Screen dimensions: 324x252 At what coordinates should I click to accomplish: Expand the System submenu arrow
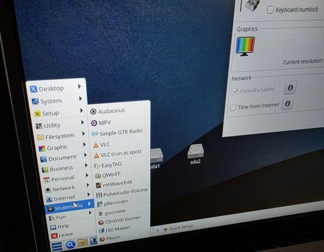click(x=81, y=99)
